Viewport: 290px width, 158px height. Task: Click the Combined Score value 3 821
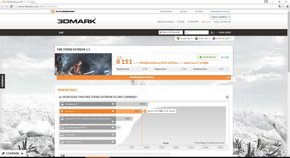pyautogui.click(x=222, y=69)
